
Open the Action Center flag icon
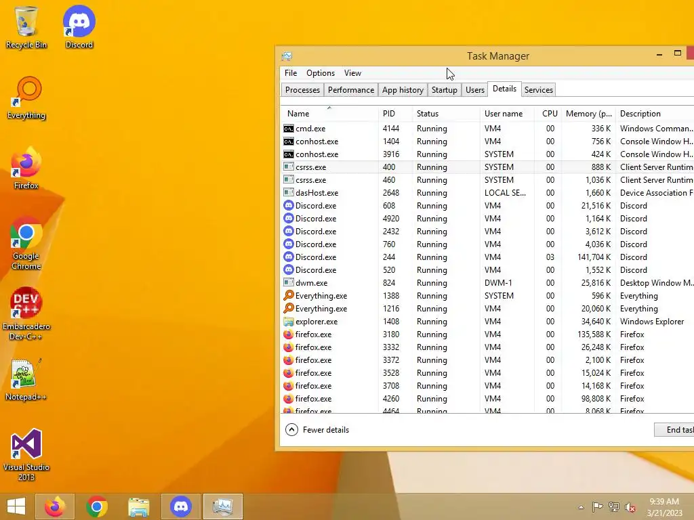point(597,507)
